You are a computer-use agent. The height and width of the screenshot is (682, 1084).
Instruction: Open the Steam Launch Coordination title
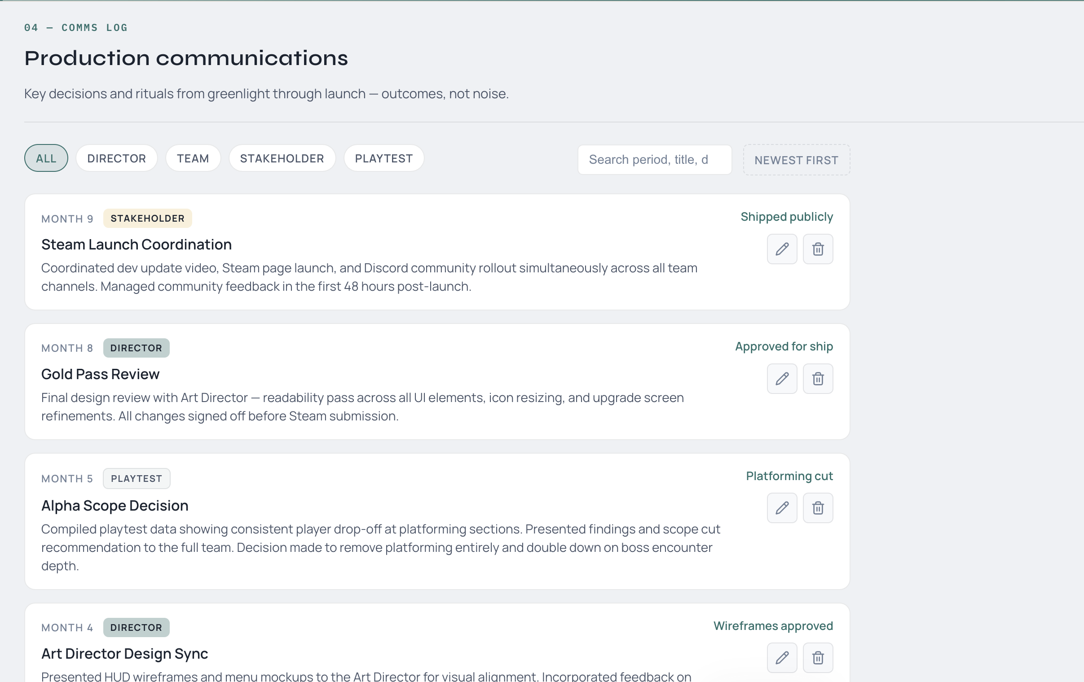(x=137, y=245)
